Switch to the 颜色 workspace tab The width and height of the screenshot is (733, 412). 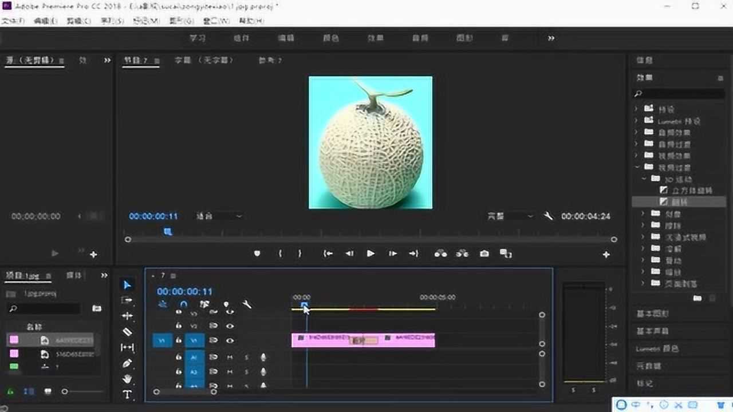[331, 38]
